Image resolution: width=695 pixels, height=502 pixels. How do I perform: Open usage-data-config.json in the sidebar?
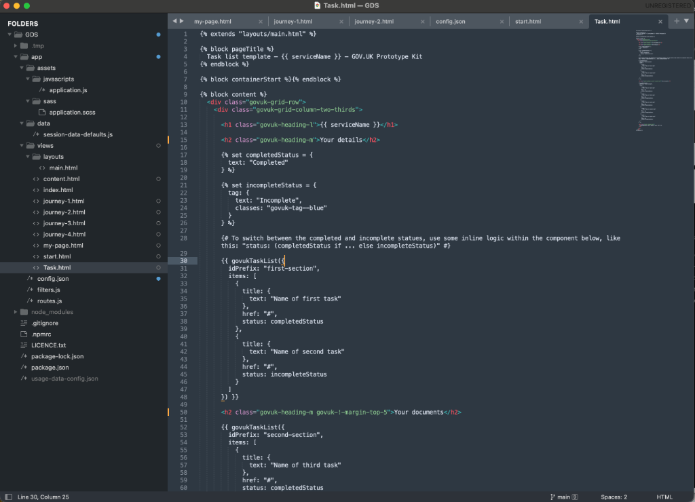pyautogui.click(x=64, y=379)
